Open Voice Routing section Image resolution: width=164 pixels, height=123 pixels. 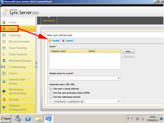(x=18, y=48)
